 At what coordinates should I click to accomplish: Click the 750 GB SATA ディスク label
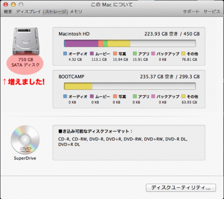pyautogui.click(x=25, y=62)
